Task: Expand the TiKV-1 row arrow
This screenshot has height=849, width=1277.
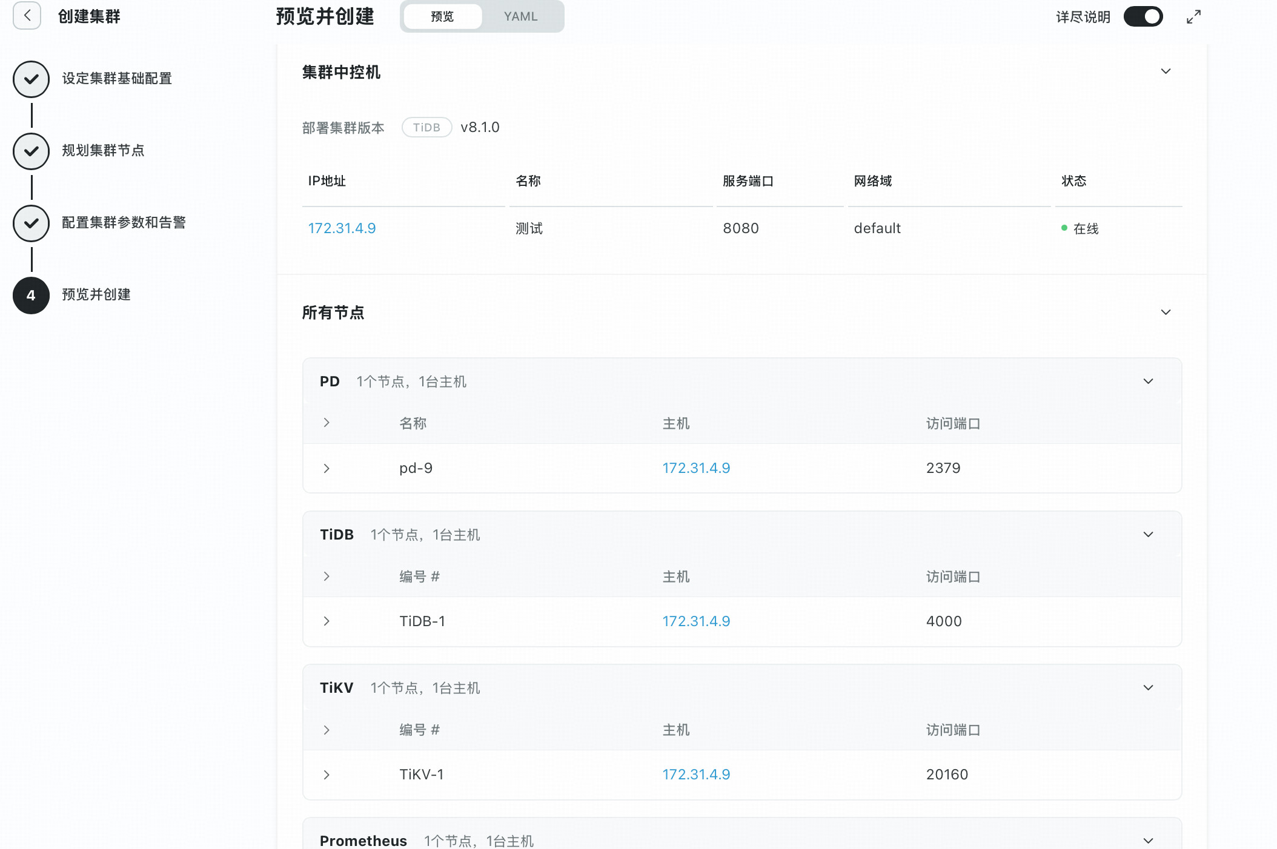Action: (327, 775)
